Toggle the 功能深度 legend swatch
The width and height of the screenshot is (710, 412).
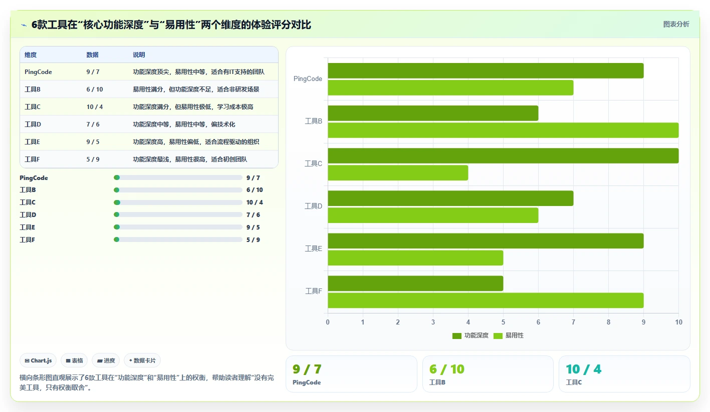click(x=457, y=335)
